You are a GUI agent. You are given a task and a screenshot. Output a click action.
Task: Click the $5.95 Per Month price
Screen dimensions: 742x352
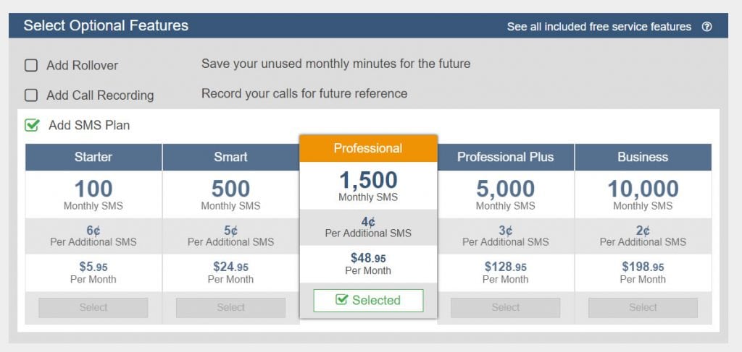point(93,272)
